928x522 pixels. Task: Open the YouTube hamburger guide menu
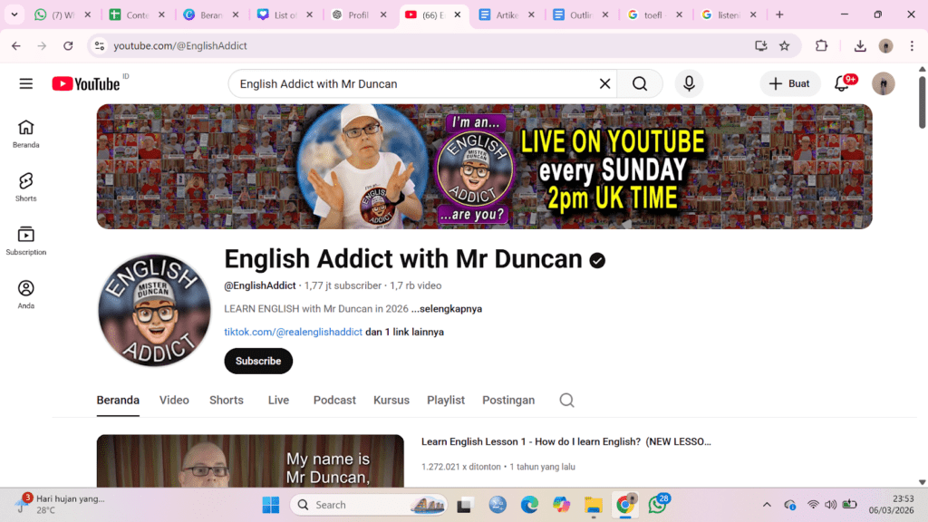coord(26,83)
